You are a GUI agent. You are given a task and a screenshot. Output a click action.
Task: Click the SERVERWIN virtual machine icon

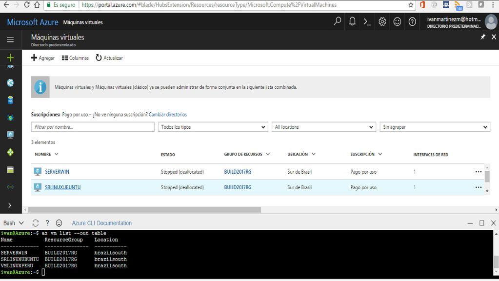38,172
